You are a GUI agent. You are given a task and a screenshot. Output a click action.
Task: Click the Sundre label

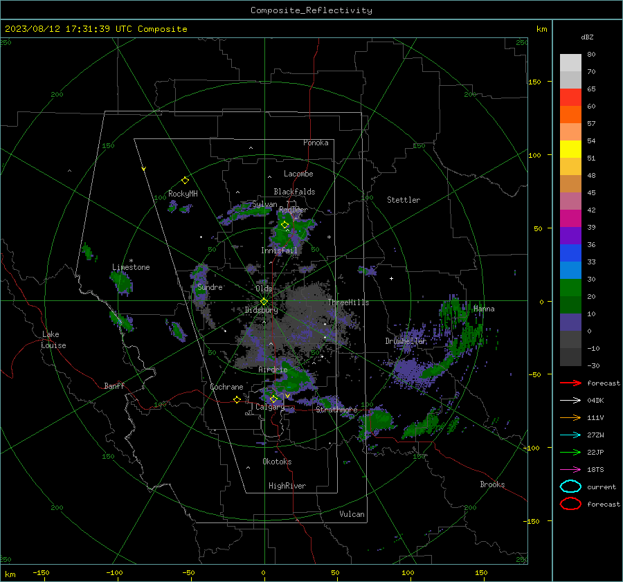(210, 287)
